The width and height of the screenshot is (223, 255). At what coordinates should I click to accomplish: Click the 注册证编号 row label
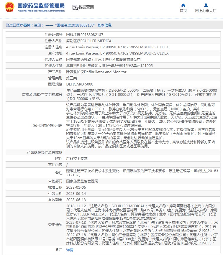pos(53,35)
